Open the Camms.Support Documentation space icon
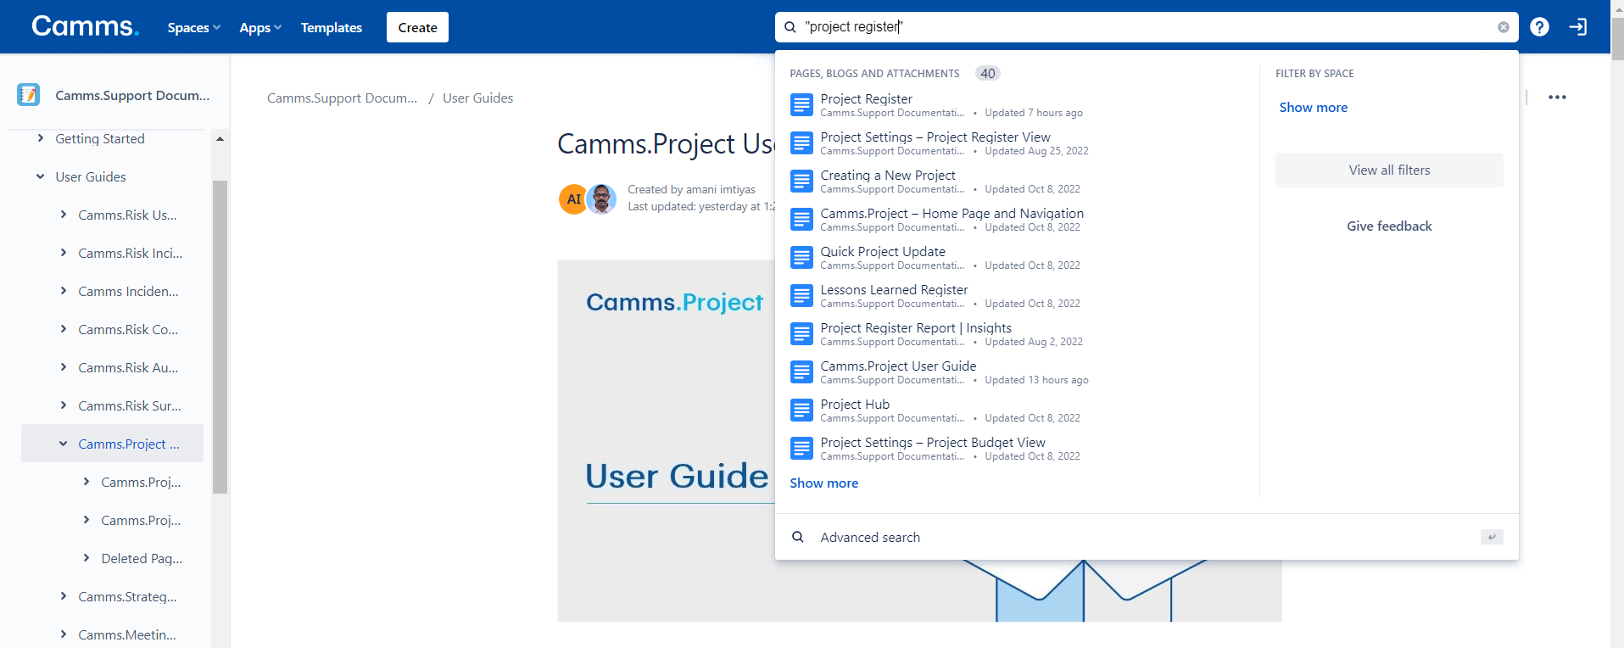Image resolution: width=1624 pixels, height=648 pixels. click(29, 95)
